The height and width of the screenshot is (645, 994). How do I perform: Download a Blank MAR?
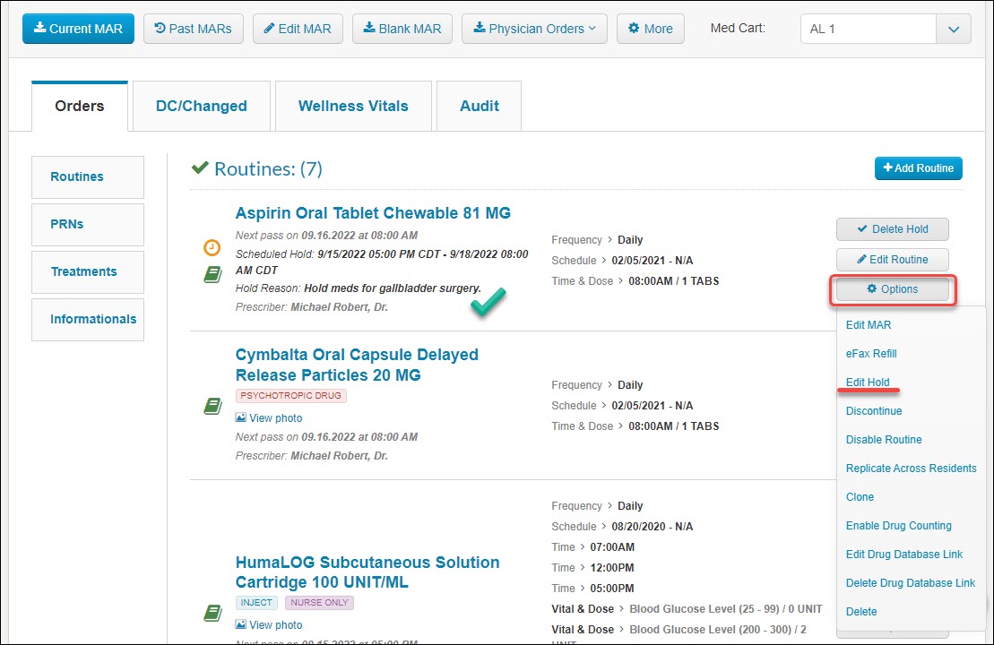coord(402,29)
